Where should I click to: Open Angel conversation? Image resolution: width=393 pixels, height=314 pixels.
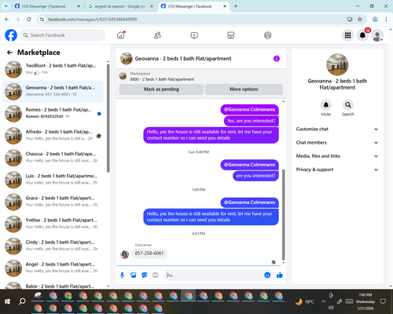(53, 268)
